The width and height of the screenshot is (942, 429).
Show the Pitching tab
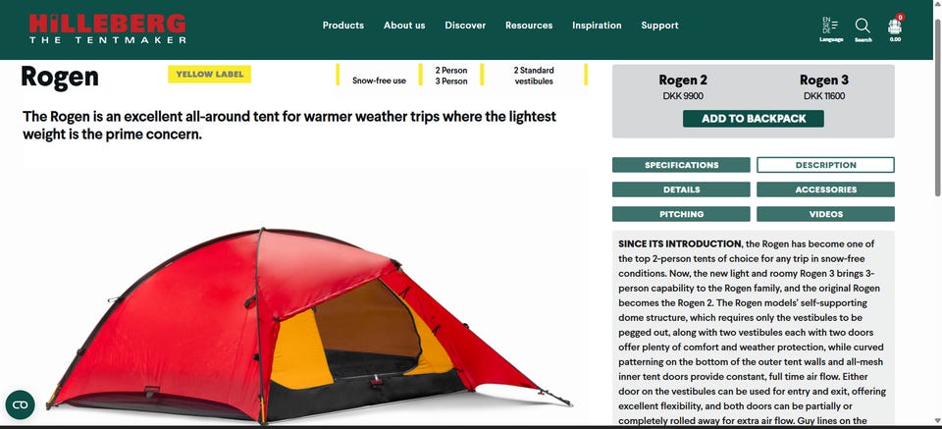681,214
